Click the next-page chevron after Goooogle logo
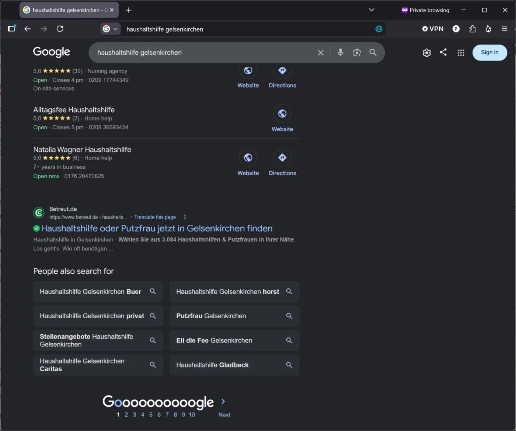The height and width of the screenshot is (431, 516). (x=223, y=402)
